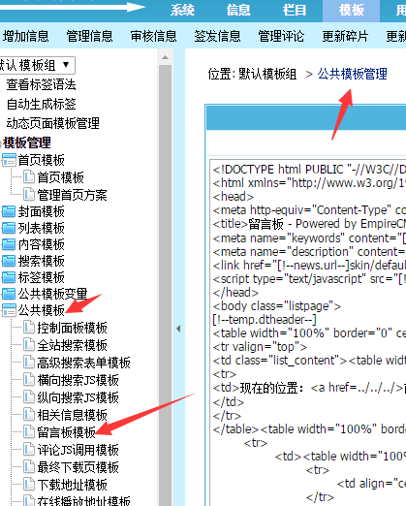Select the 管理首页方案 tree item
Screen dimensions: 406x506
click(x=72, y=195)
